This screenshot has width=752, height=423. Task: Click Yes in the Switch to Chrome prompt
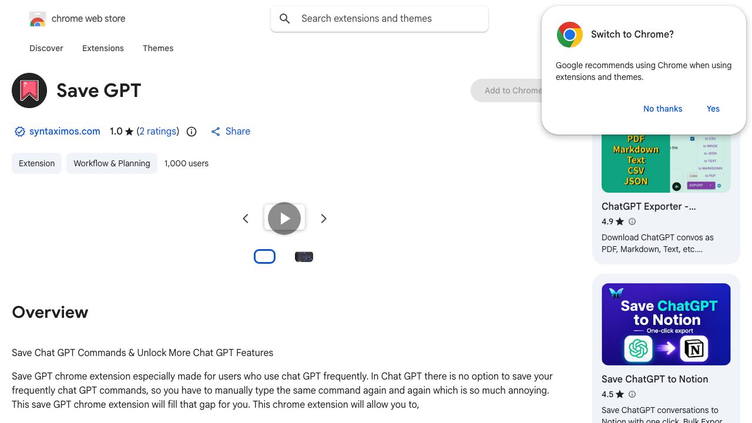[713, 109]
